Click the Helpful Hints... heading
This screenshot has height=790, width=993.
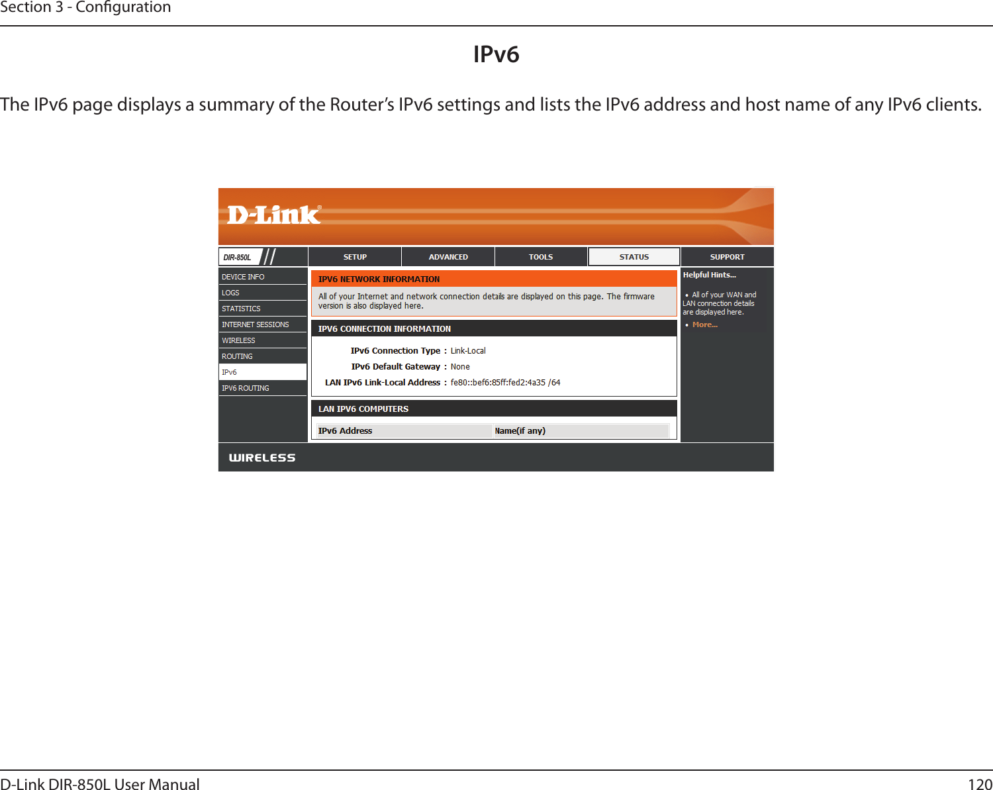[x=709, y=275]
